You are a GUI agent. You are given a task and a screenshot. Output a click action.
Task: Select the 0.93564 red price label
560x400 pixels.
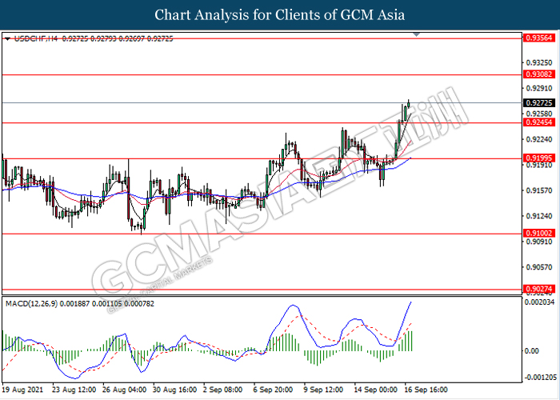[x=538, y=38]
